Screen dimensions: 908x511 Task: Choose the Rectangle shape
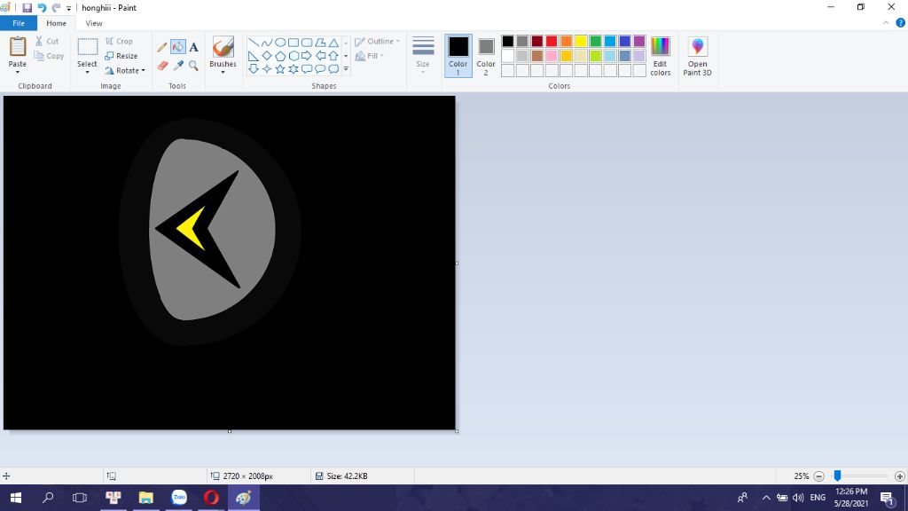294,43
